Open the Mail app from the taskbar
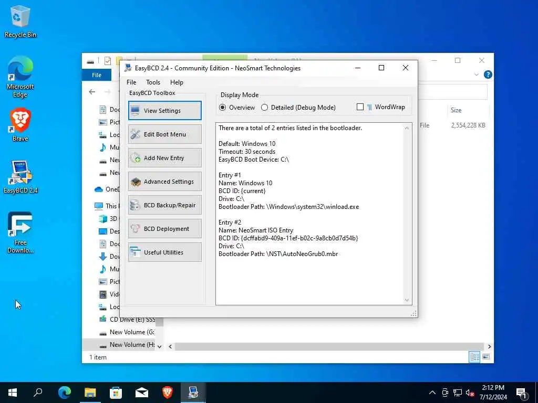 point(141,393)
